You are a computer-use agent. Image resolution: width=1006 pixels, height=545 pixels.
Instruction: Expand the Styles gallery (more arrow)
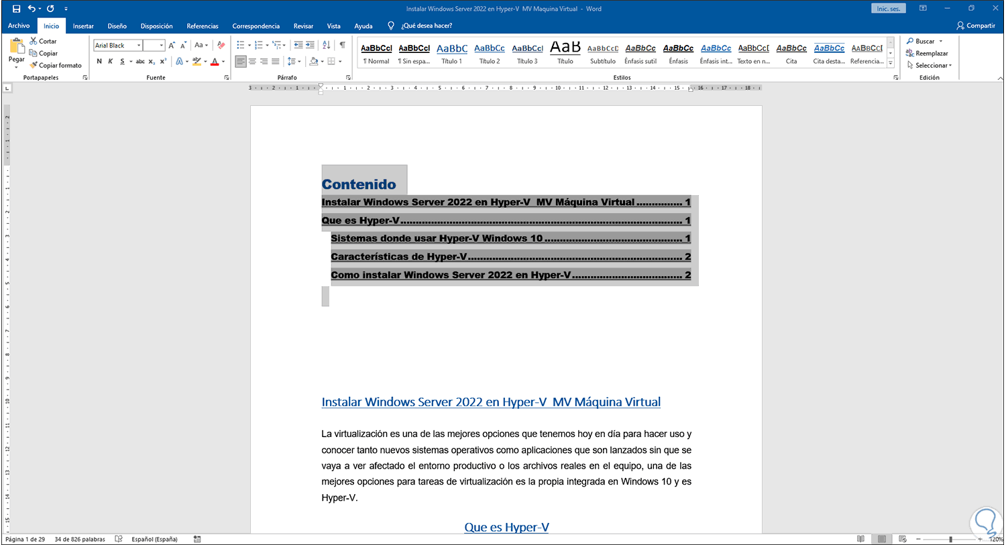point(891,63)
